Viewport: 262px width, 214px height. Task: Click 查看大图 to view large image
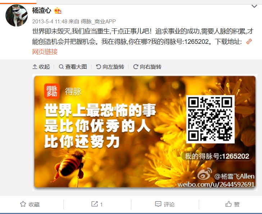tap(73, 67)
